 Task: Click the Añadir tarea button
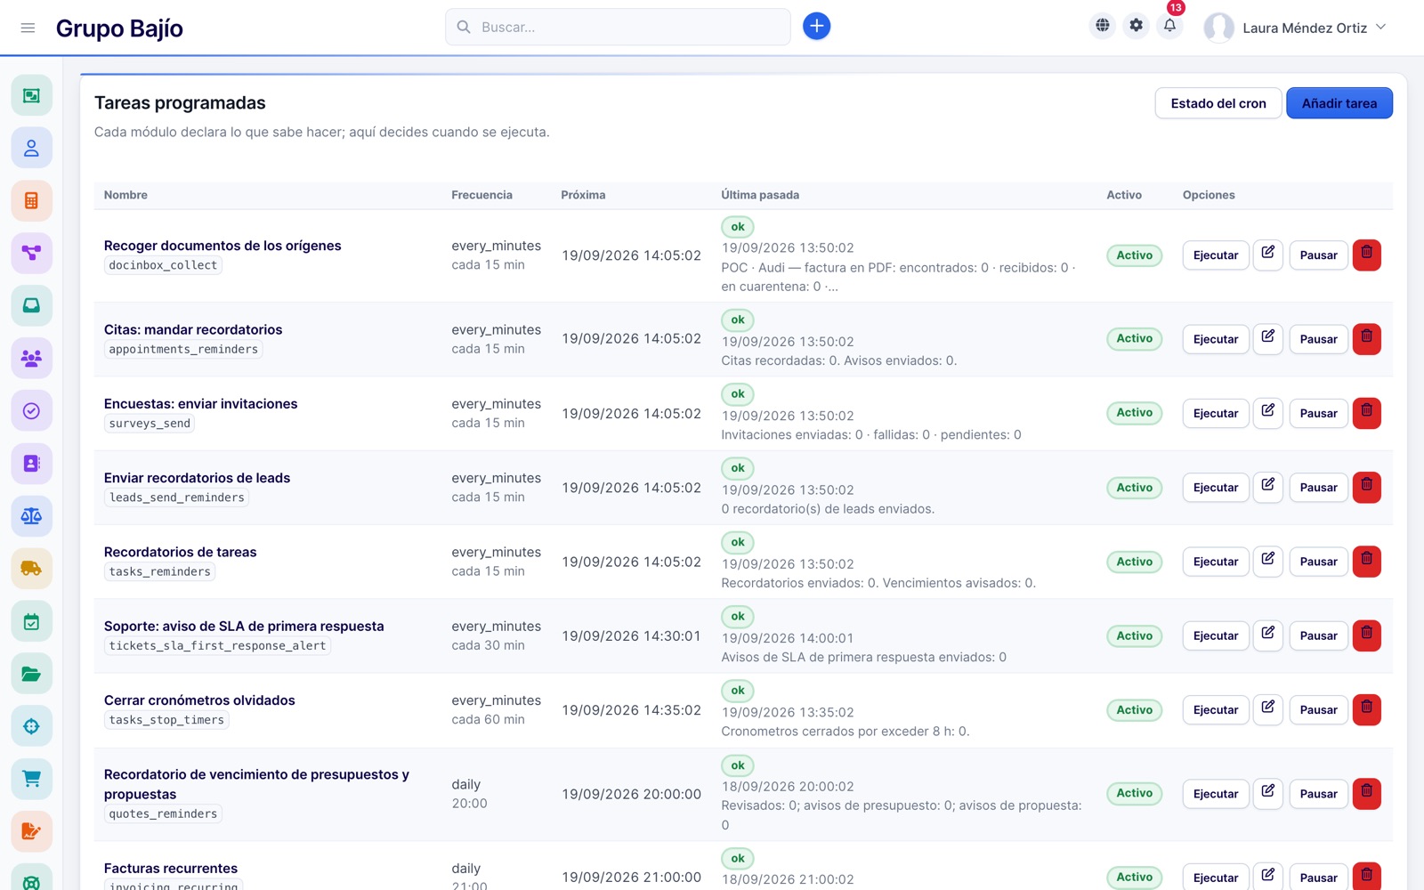pyautogui.click(x=1339, y=103)
